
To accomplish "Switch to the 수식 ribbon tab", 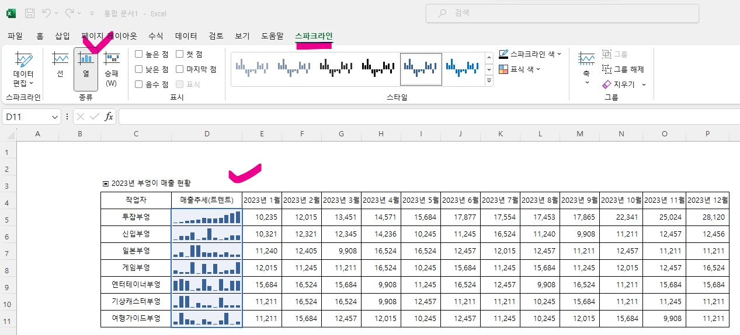I will (x=156, y=36).
